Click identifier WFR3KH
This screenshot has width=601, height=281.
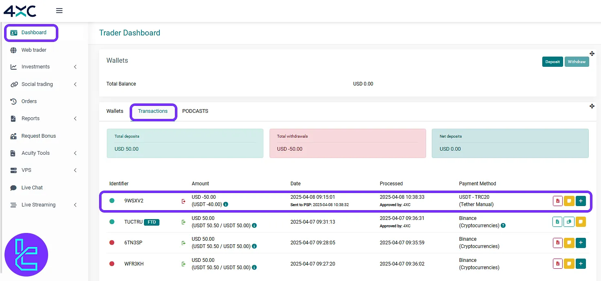coord(134,264)
